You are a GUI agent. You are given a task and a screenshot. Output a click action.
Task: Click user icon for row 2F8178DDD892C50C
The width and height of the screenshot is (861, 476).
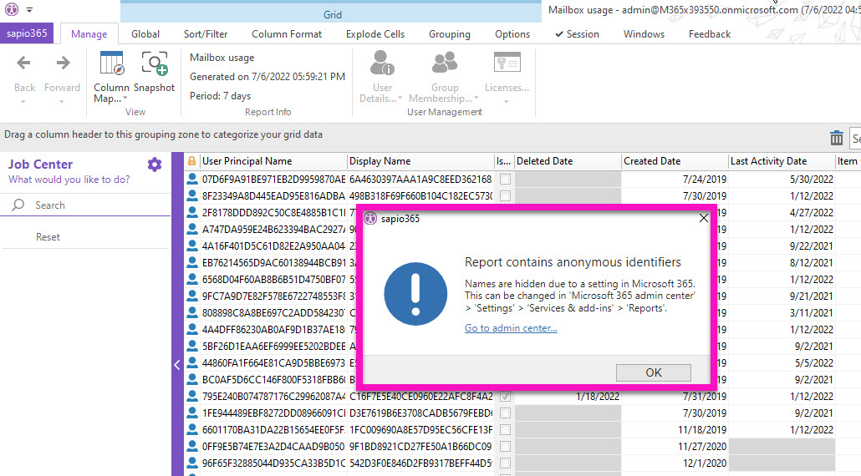192,212
